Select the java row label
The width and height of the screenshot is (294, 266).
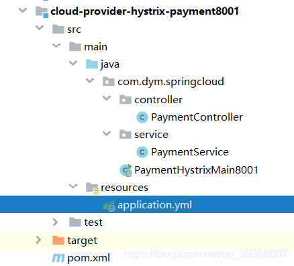(110, 65)
